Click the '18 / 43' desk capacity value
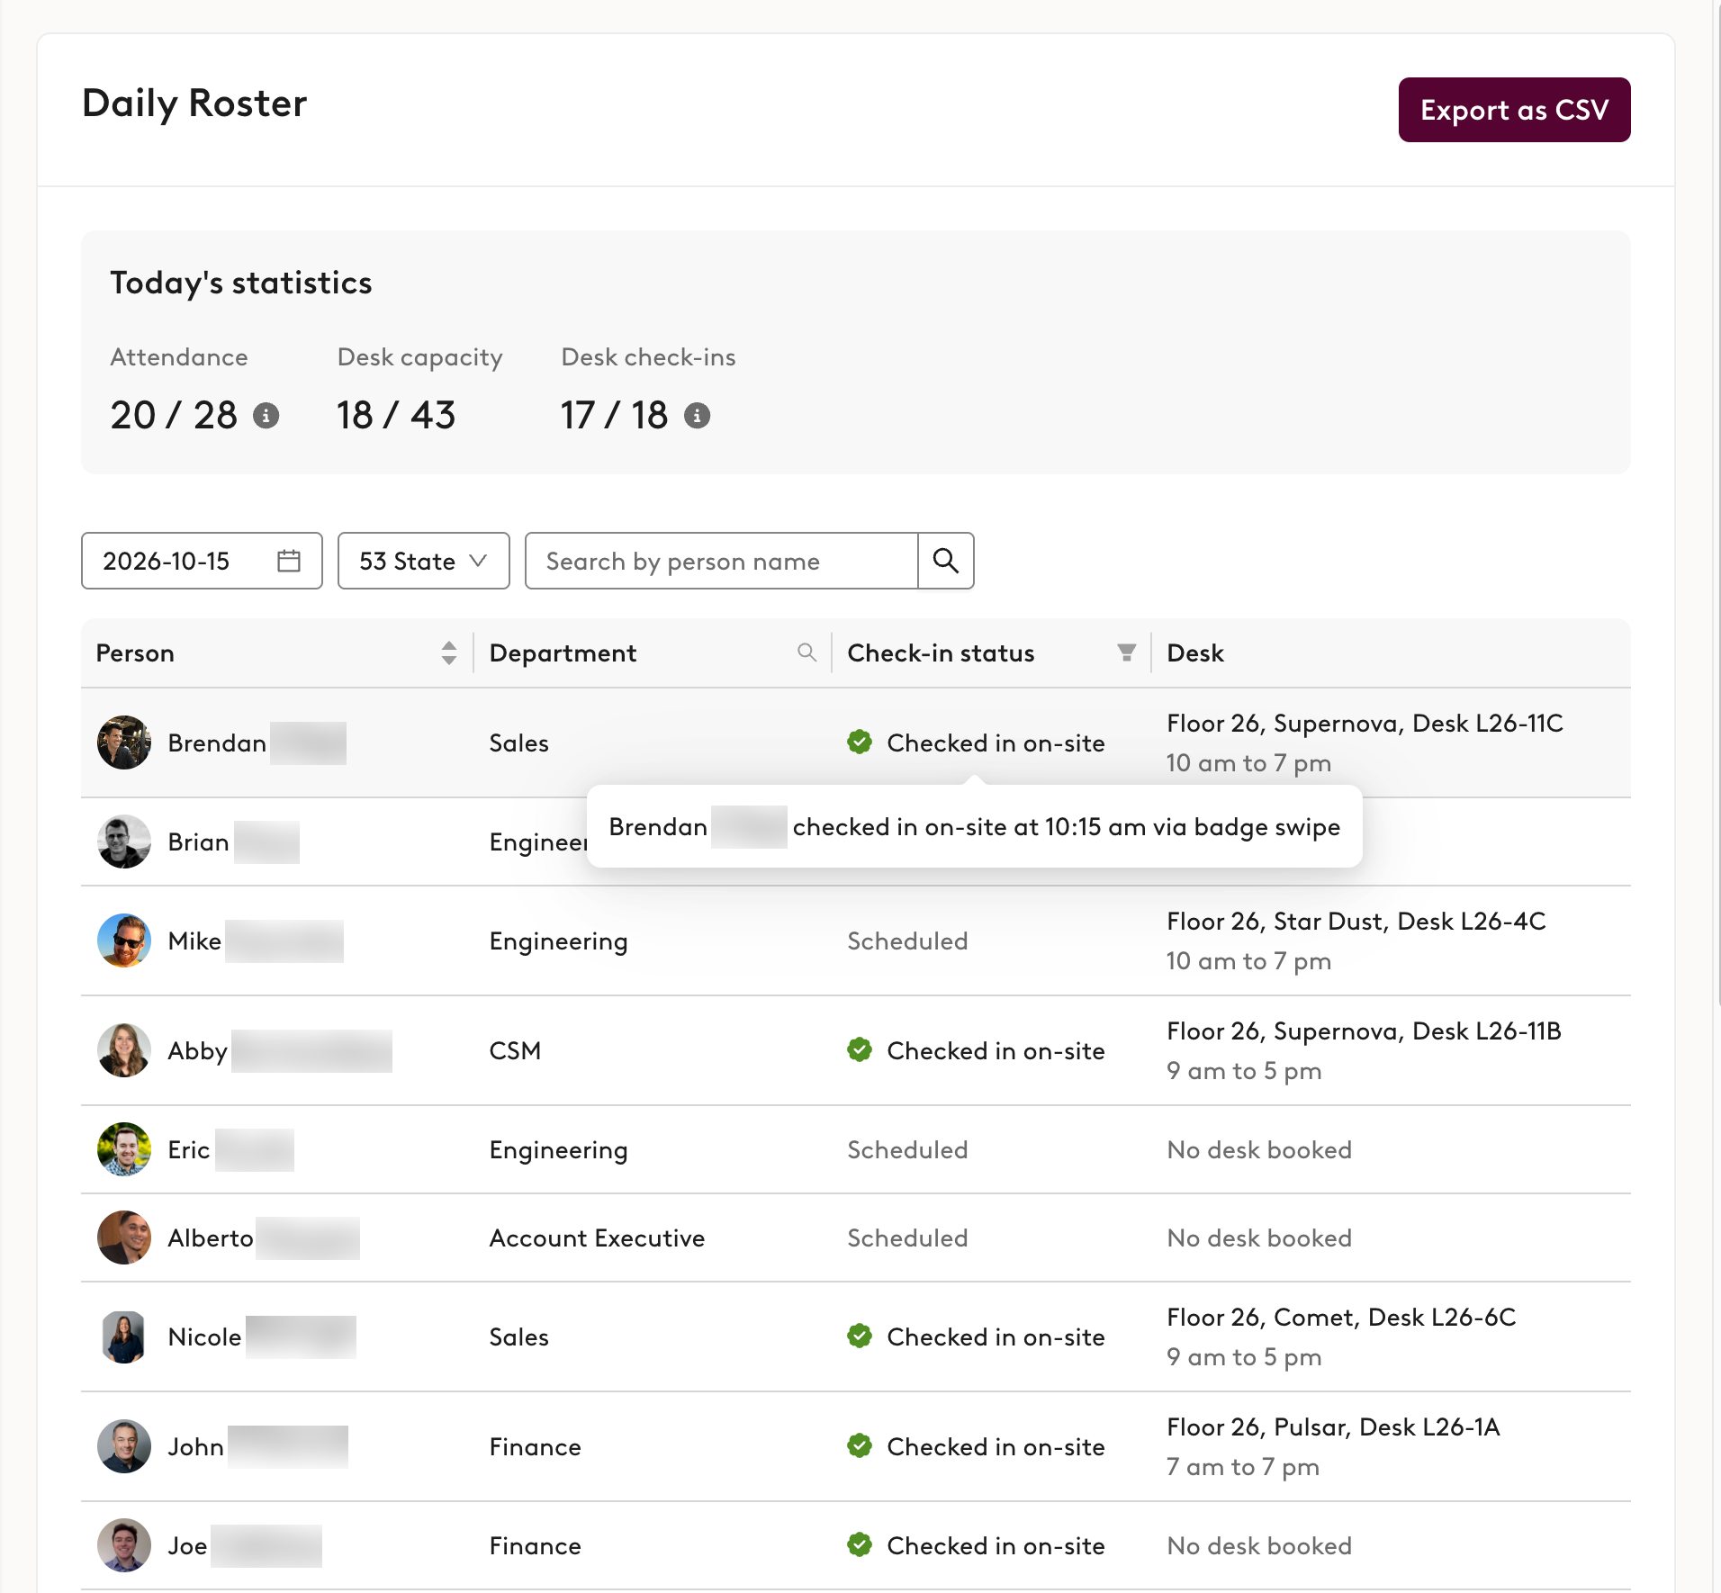This screenshot has height=1593, width=1721. [396, 416]
